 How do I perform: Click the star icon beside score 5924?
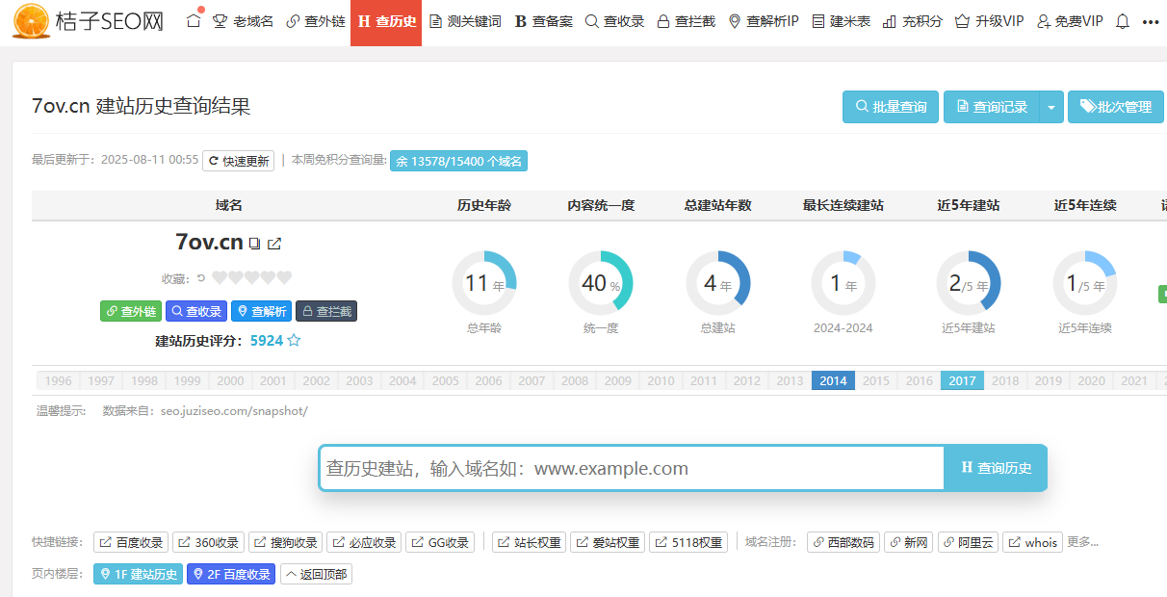click(295, 341)
